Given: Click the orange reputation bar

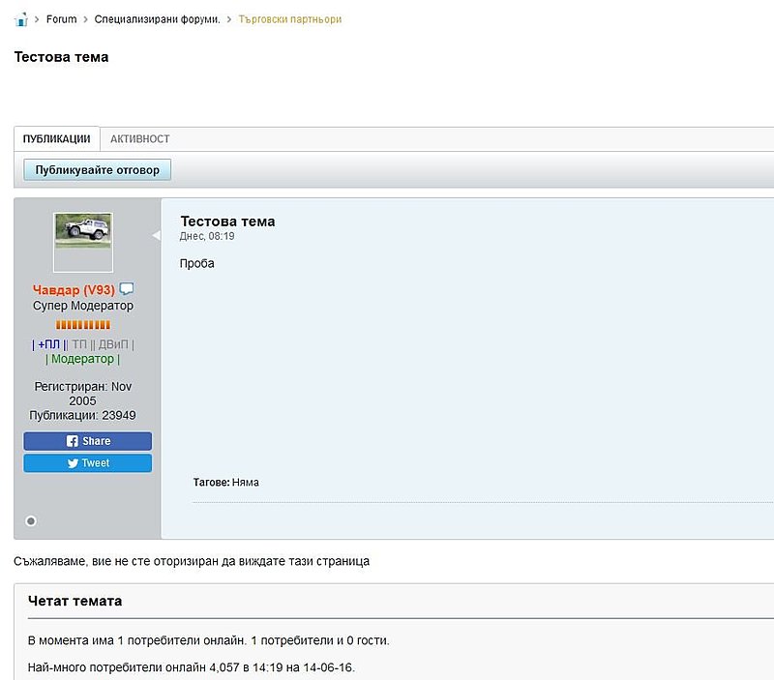Looking at the screenshot, I should (83, 325).
